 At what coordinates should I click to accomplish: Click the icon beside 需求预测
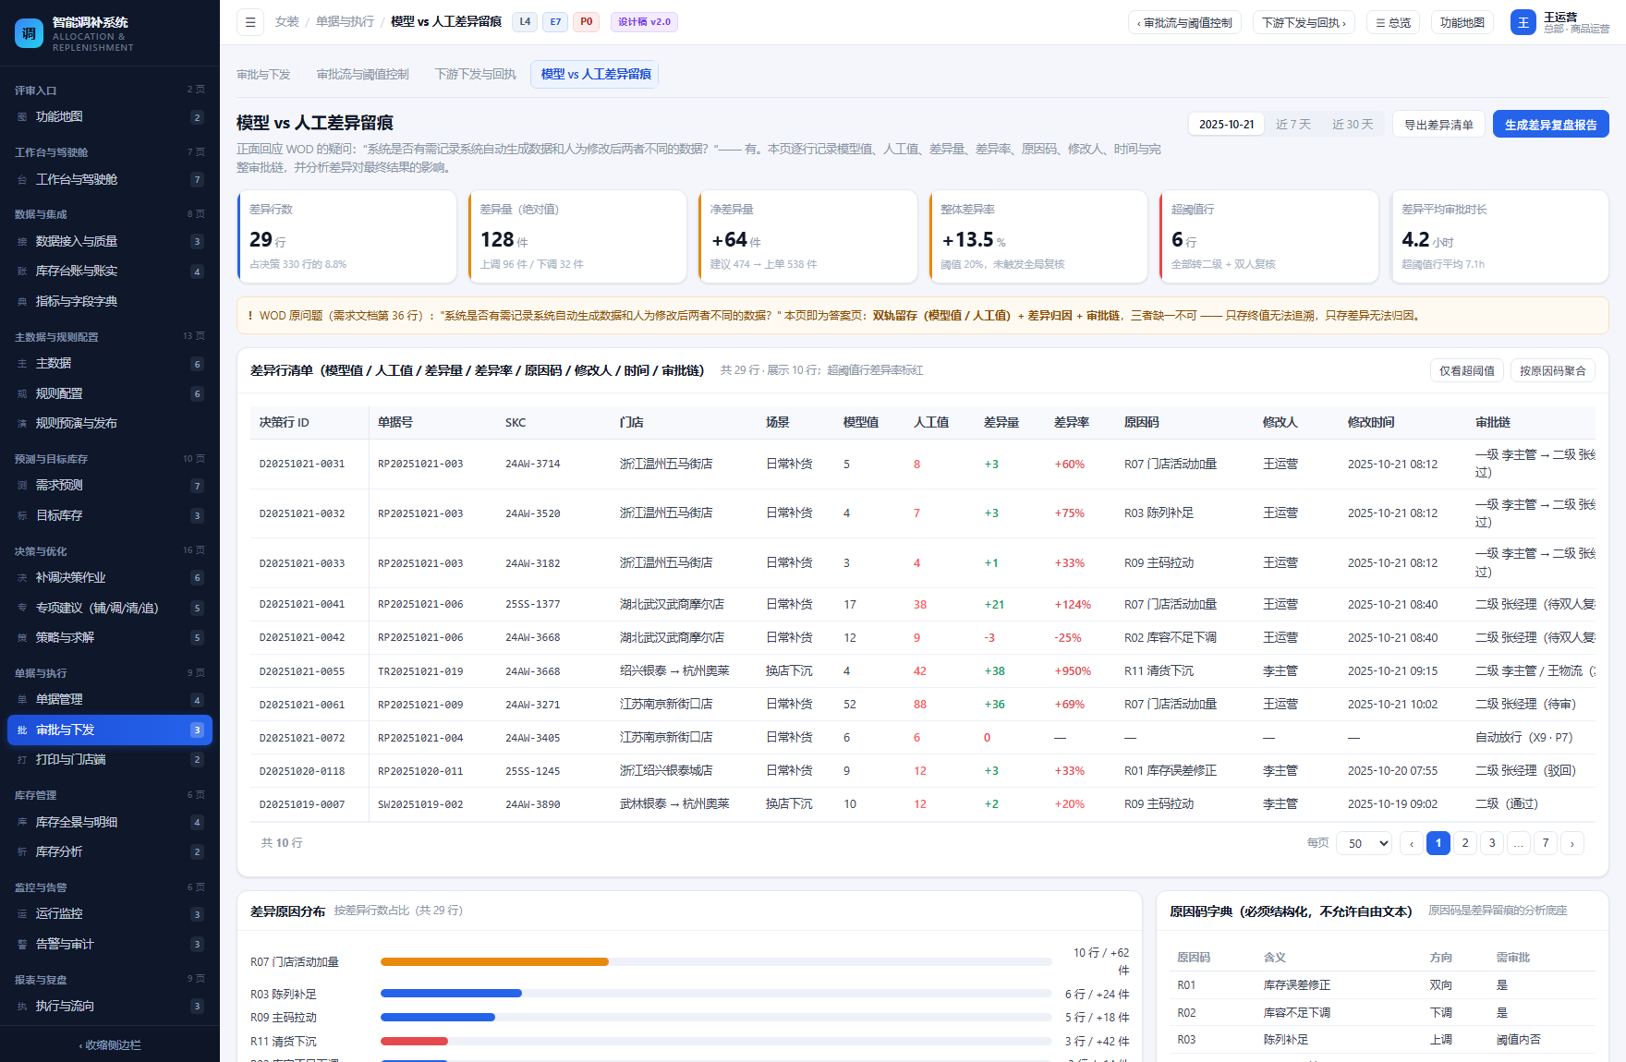(22, 486)
